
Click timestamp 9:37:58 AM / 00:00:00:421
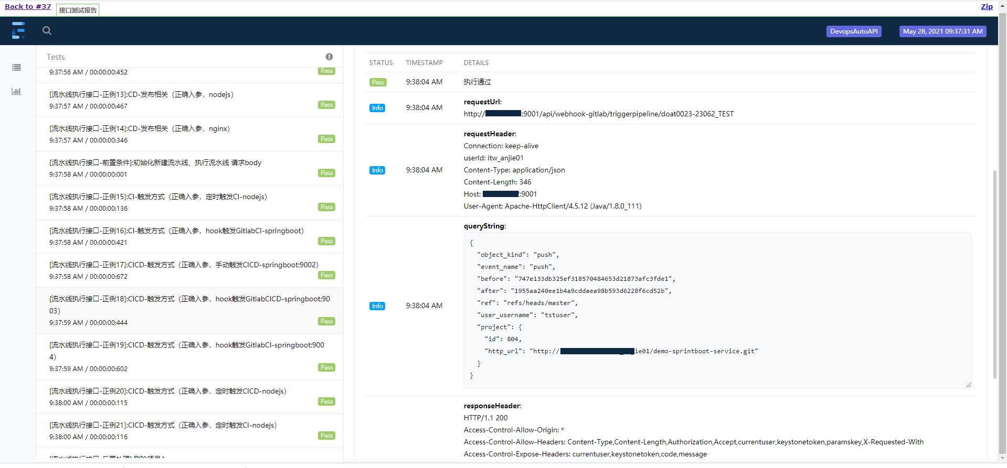click(88, 243)
